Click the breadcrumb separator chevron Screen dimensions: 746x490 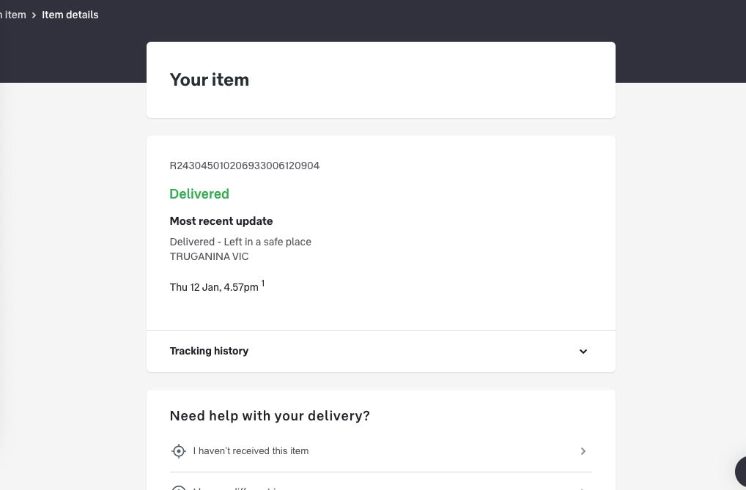(34, 15)
